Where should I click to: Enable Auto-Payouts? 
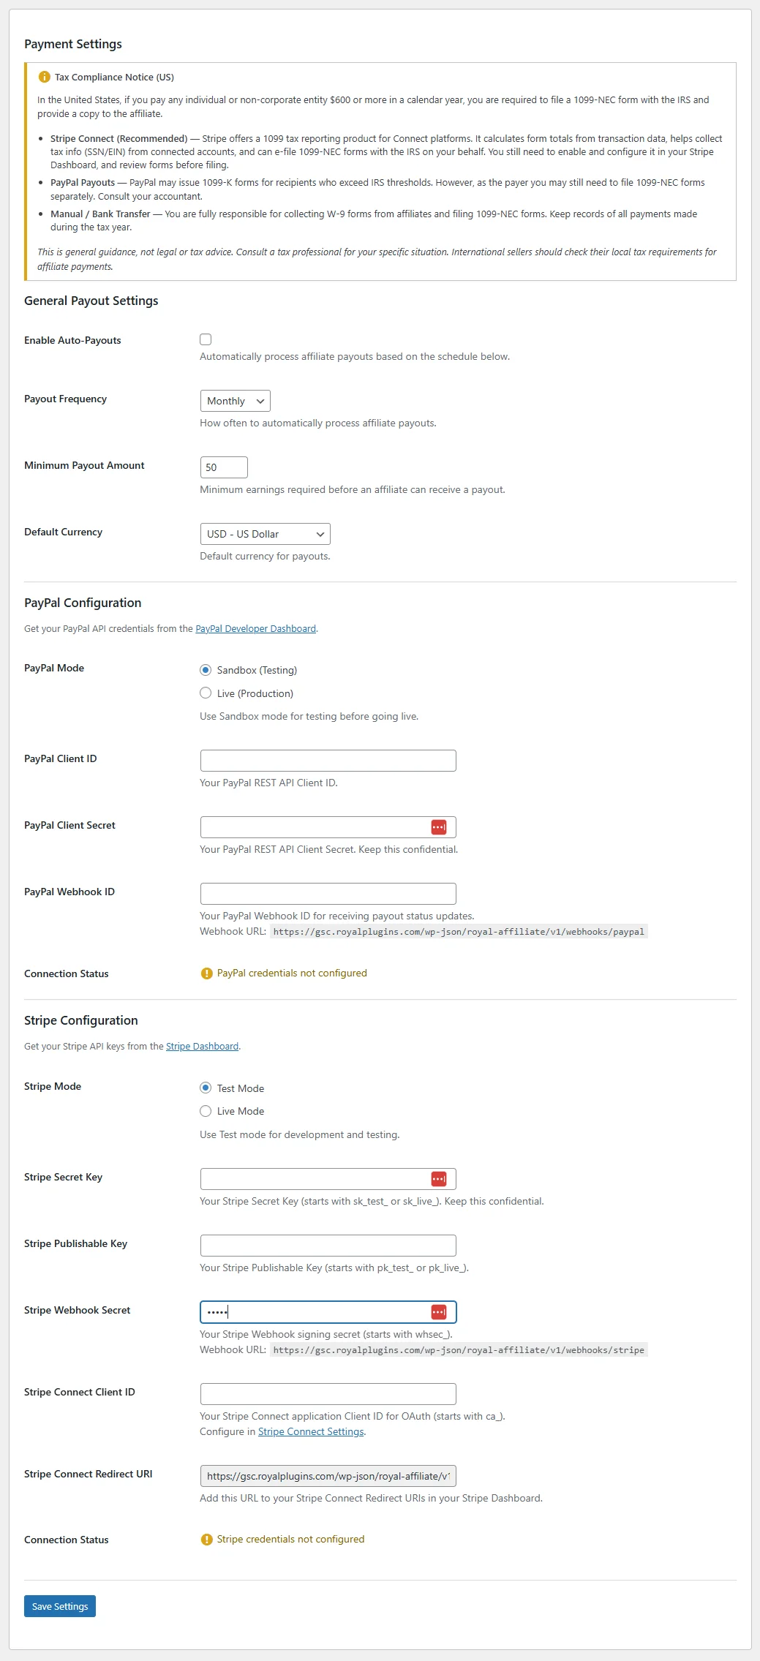[x=206, y=339]
